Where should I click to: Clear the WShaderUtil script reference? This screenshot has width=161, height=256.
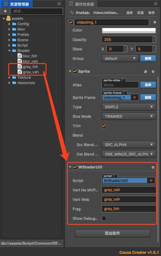pyautogui.click(x=151, y=181)
